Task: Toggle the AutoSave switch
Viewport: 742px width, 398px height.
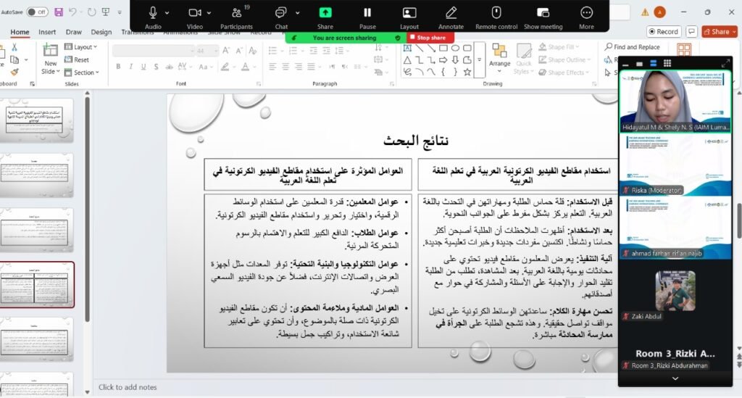Action: pyautogui.click(x=37, y=12)
